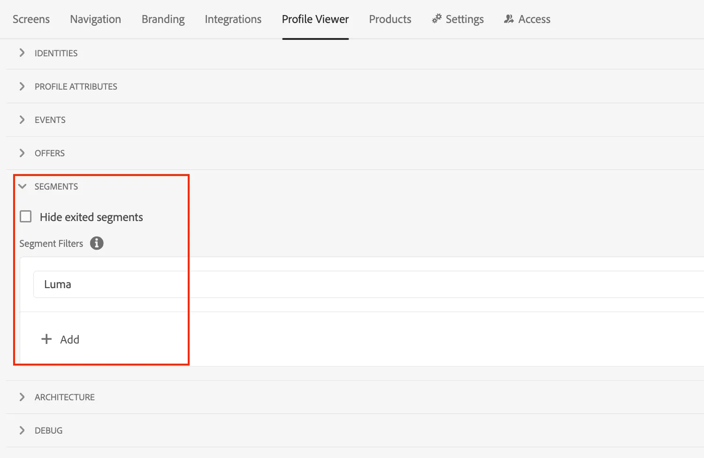Click the Segment Filters info icon
This screenshot has width=704, height=458.
coord(97,243)
